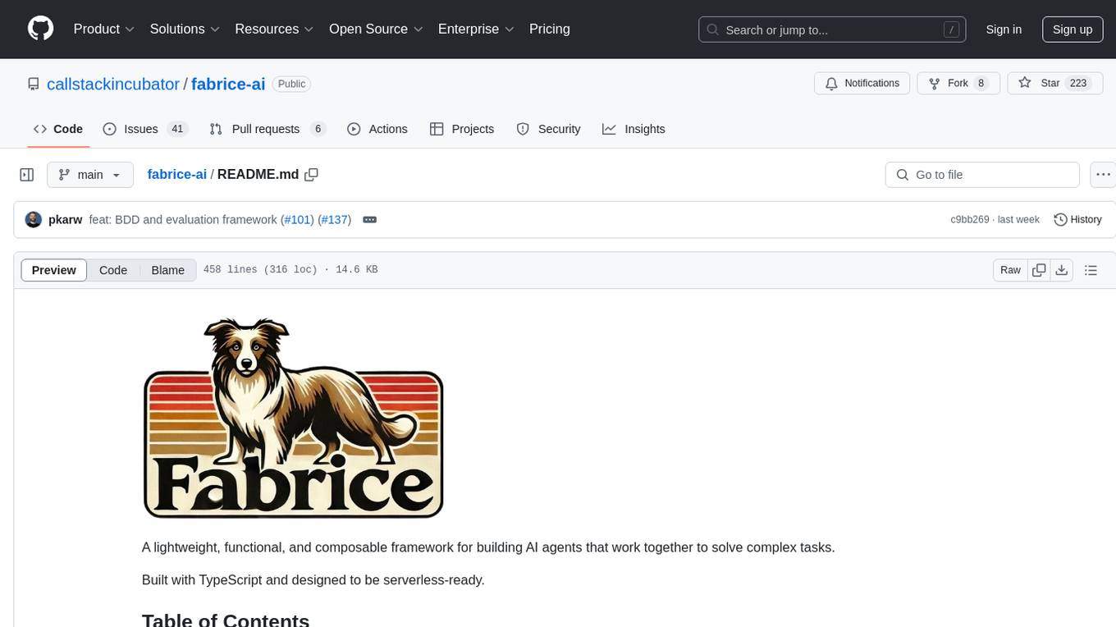Expand the Open Source menu
Screen dimensions: 1116x627
[x=376, y=29]
